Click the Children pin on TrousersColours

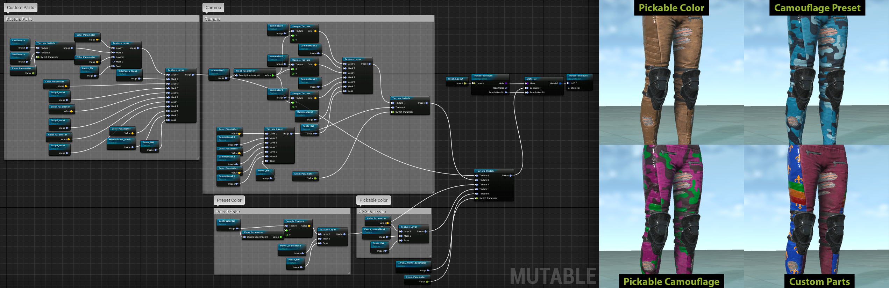[x=569, y=88]
